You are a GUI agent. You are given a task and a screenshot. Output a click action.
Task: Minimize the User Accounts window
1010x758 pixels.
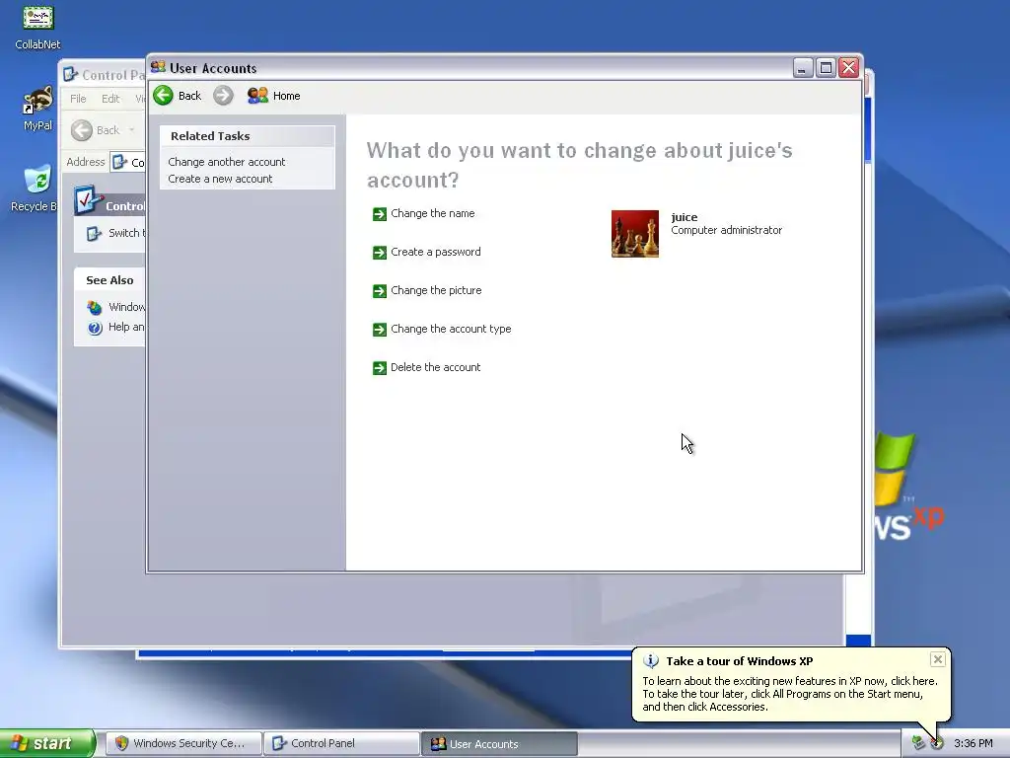tap(803, 68)
